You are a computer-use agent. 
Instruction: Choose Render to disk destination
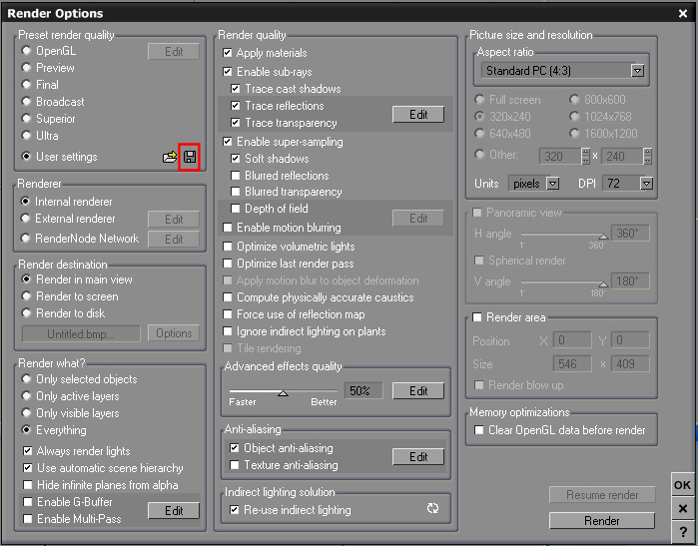(x=26, y=312)
